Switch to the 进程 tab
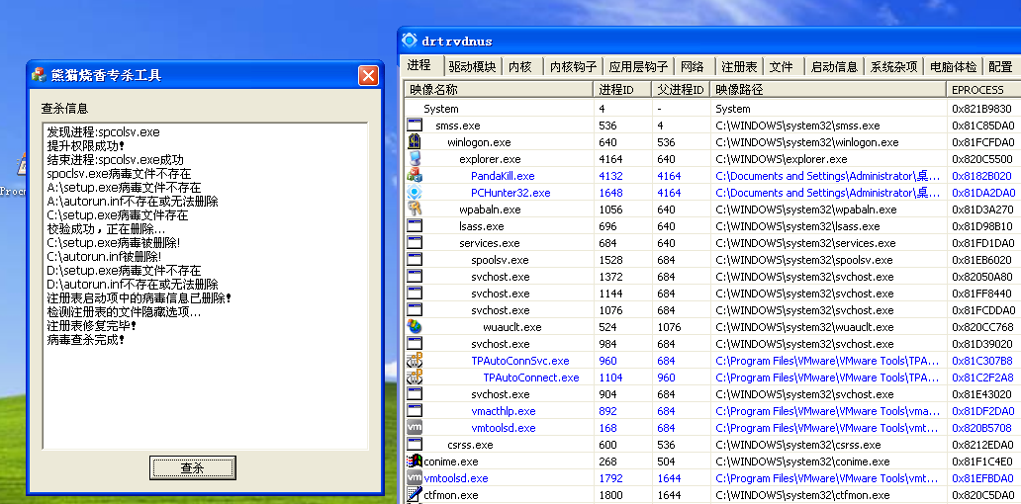This screenshot has height=504, width=1021. [x=419, y=65]
